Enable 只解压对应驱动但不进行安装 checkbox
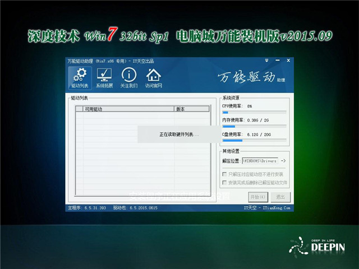This screenshot has height=269, width=359. tap(224, 174)
